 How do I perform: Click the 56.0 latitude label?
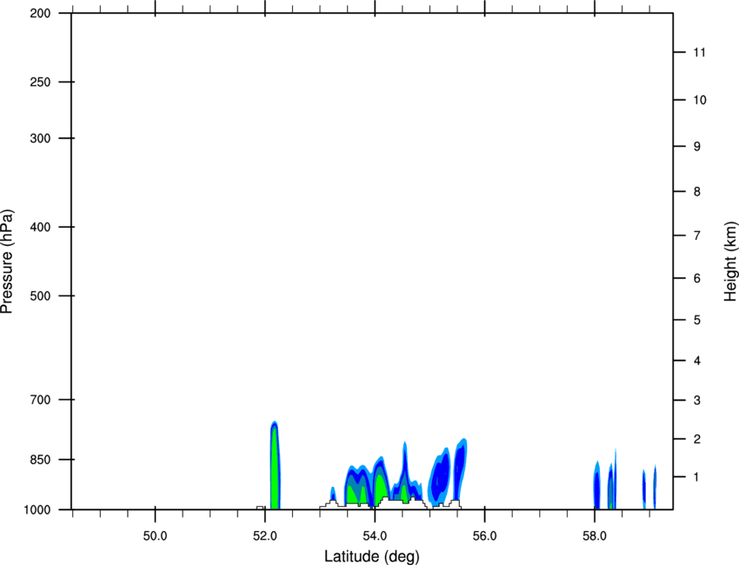[x=484, y=536]
